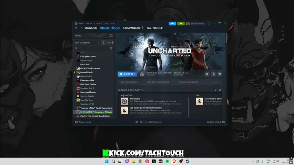Toggle the favorite heart icon
The height and width of the screenshot is (165, 294).
[220, 74]
